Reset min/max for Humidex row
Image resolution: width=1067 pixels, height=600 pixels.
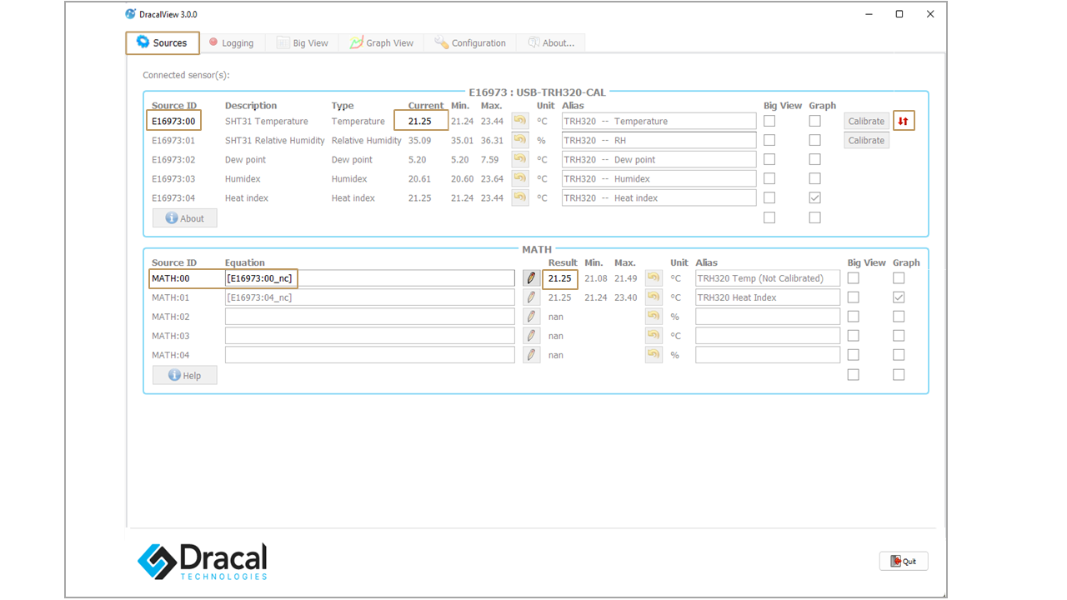click(x=520, y=178)
